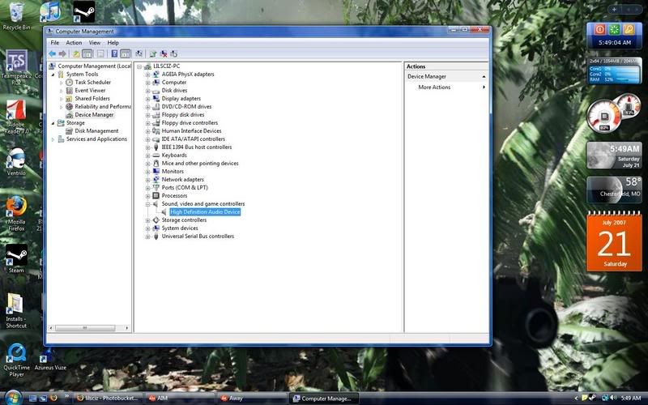Click the Chesterfield, MO weather gadget

click(614, 190)
